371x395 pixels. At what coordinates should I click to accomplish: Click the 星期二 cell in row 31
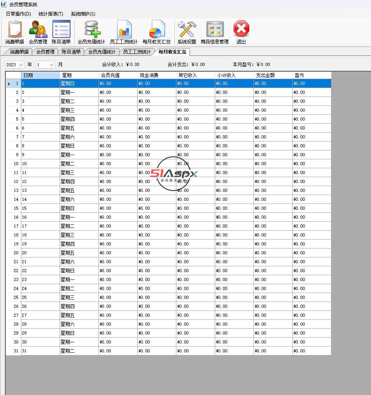(79, 351)
